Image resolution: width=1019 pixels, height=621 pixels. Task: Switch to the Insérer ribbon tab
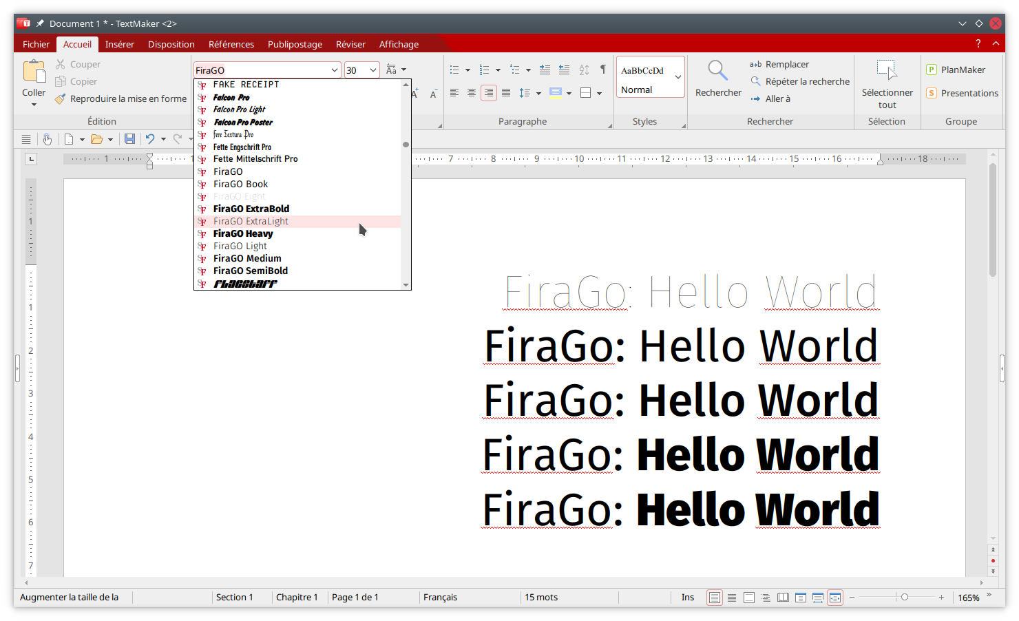[119, 44]
